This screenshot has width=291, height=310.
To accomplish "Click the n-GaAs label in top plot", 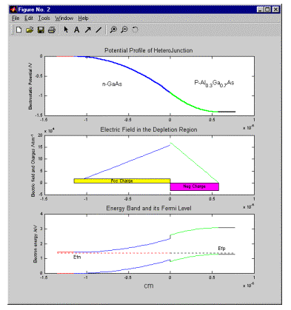I will [112, 84].
